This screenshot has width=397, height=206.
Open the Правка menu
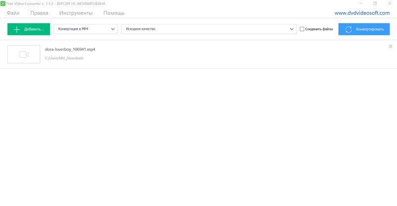point(39,13)
